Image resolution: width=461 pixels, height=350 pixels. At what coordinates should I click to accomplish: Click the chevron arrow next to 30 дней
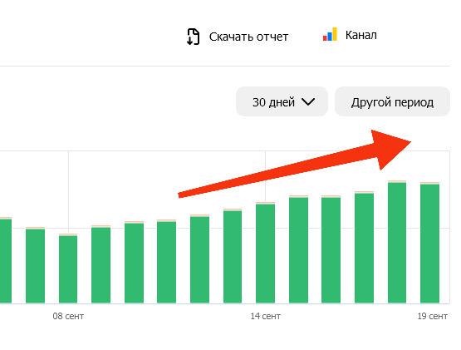308,102
